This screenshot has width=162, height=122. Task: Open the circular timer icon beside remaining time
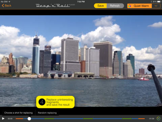[x=158, y=119]
